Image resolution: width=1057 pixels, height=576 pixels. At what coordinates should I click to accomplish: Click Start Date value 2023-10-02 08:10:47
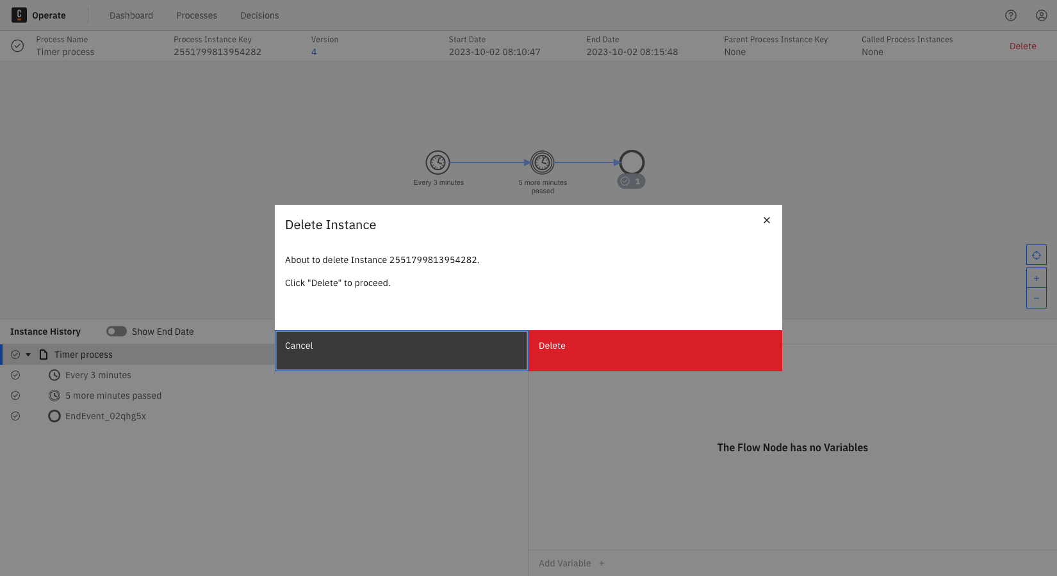pos(495,52)
